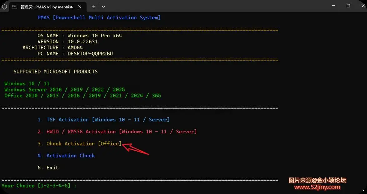
Task: Click the Ohook Activation [Office] option
Action: click(x=80, y=144)
